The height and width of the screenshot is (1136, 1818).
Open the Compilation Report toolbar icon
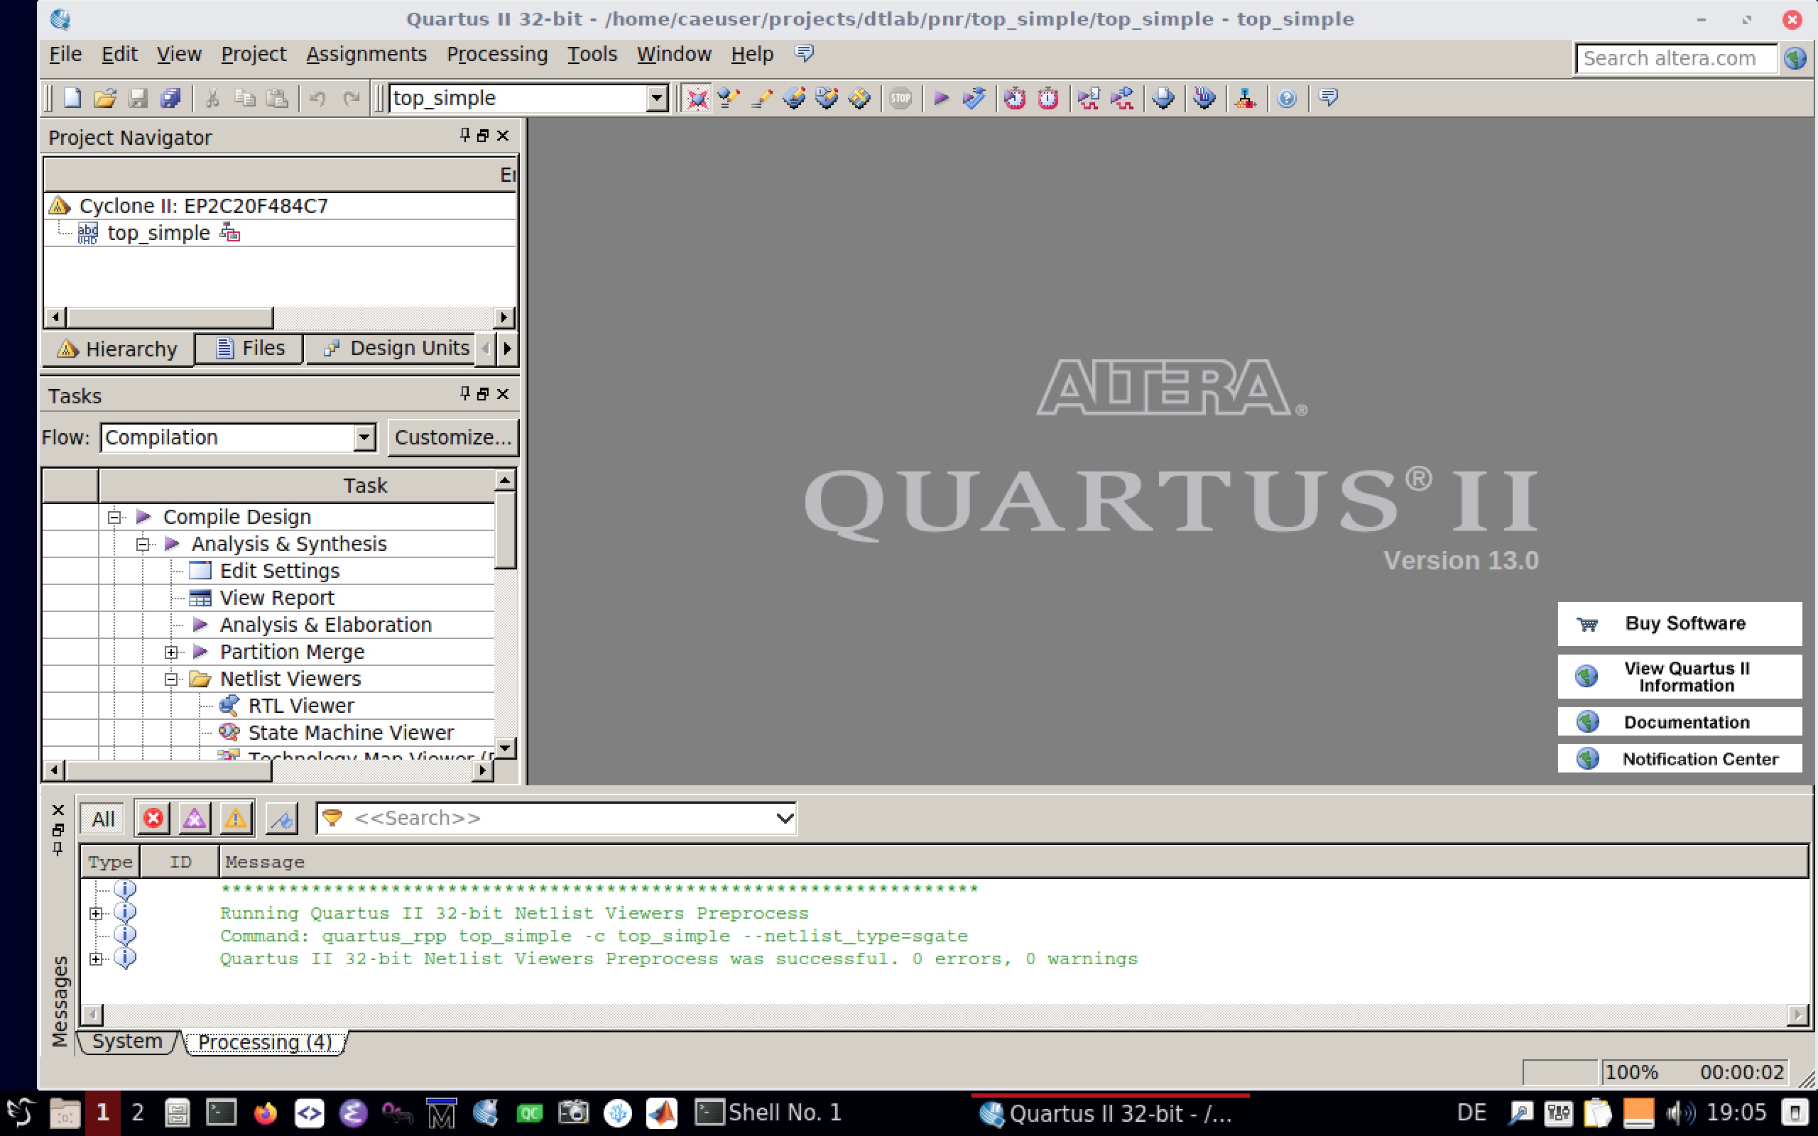(x=1164, y=99)
